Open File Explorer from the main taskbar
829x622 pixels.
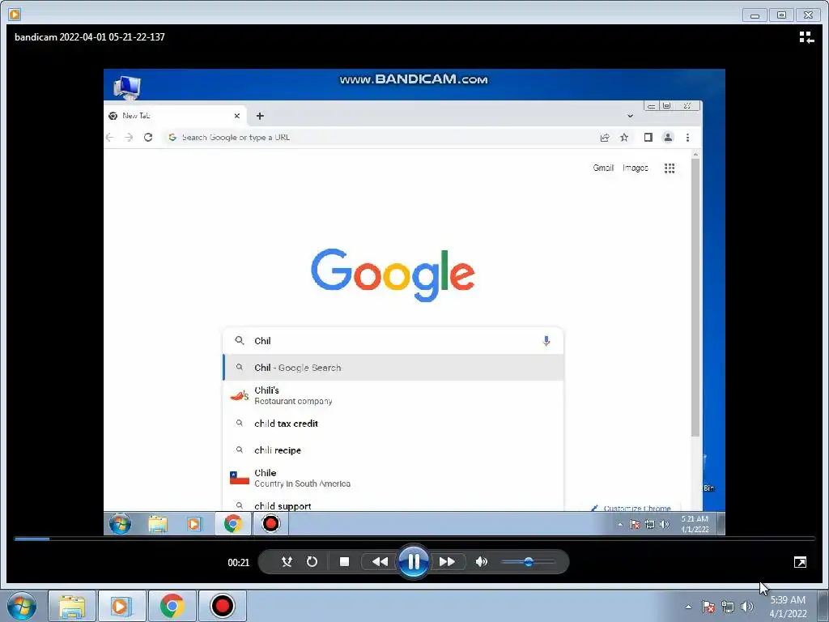[72, 606]
